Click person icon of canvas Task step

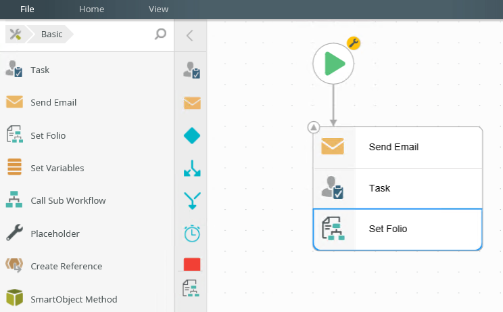coord(333,187)
